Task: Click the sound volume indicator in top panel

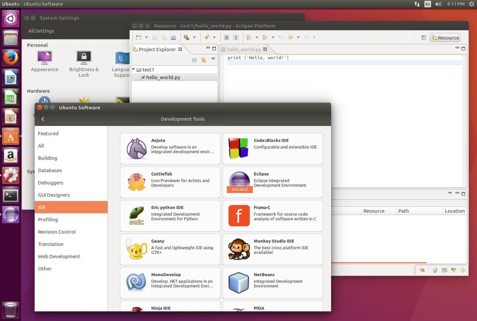Action: pyautogui.click(x=438, y=4)
